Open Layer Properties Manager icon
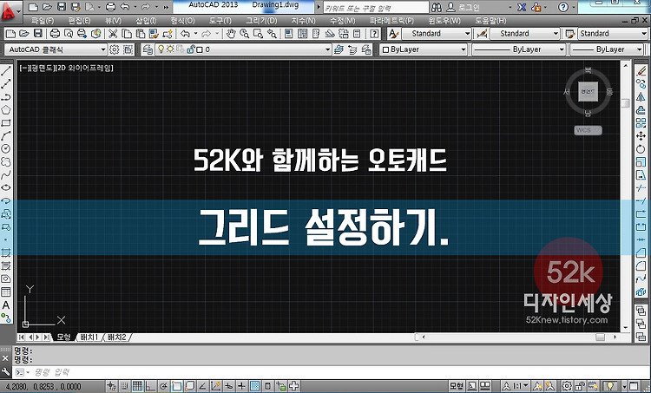Viewport: 651px width, 393px height. tap(148, 49)
